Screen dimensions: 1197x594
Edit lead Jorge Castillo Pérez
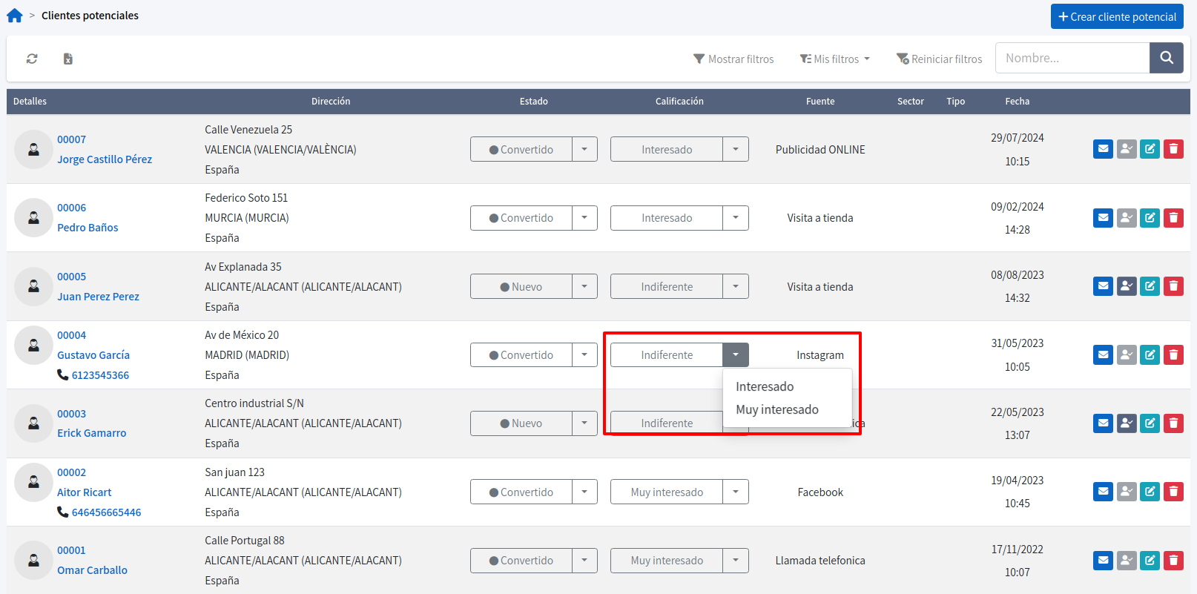(x=1150, y=149)
